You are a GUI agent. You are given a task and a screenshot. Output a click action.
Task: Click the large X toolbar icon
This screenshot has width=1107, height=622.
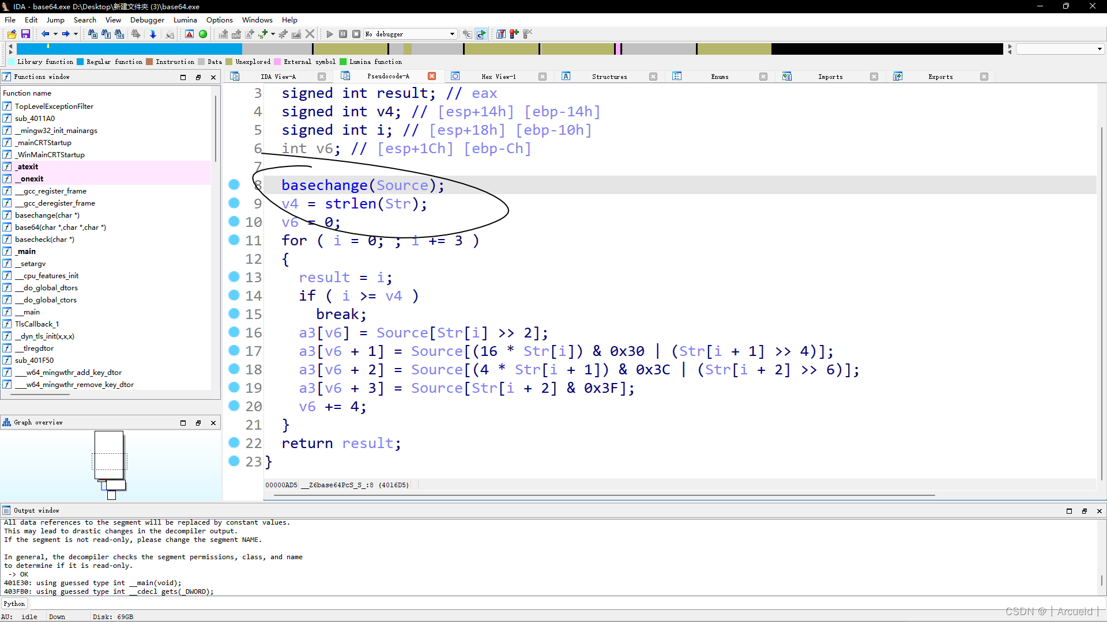click(x=310, y=34)
